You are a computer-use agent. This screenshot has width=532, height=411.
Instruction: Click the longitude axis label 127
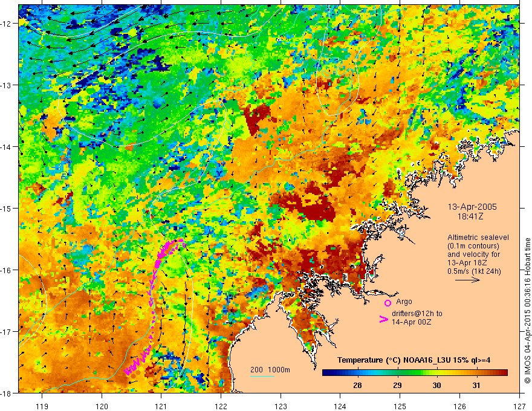[519, 406]
